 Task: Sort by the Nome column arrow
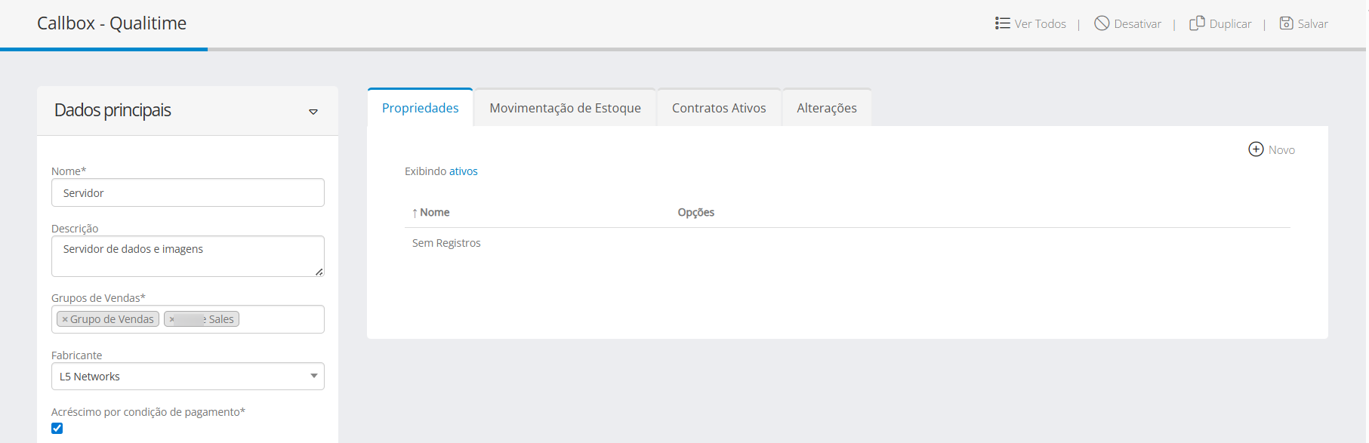pyautogui.click(x=415, y=213)
